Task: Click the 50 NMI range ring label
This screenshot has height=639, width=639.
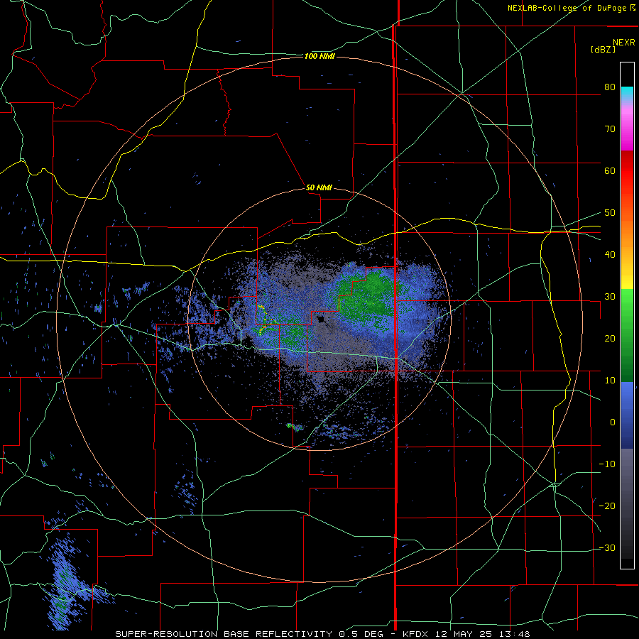Action: click(x=319, y=187)
